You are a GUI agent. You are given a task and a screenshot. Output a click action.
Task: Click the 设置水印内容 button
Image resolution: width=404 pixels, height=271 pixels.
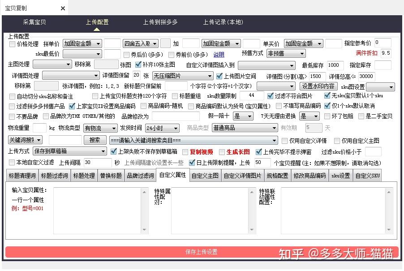[318, 86]
